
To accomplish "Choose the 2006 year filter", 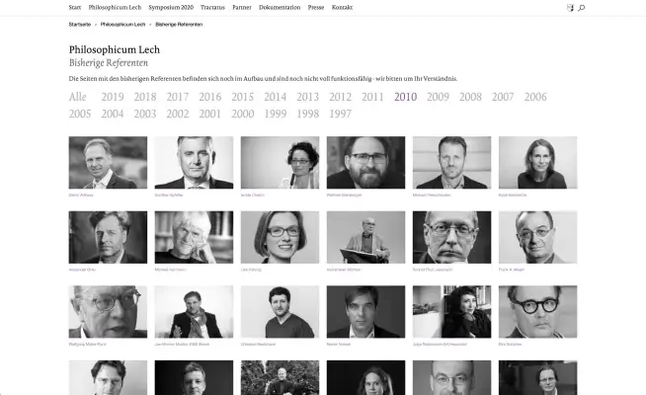I will 535,97.
